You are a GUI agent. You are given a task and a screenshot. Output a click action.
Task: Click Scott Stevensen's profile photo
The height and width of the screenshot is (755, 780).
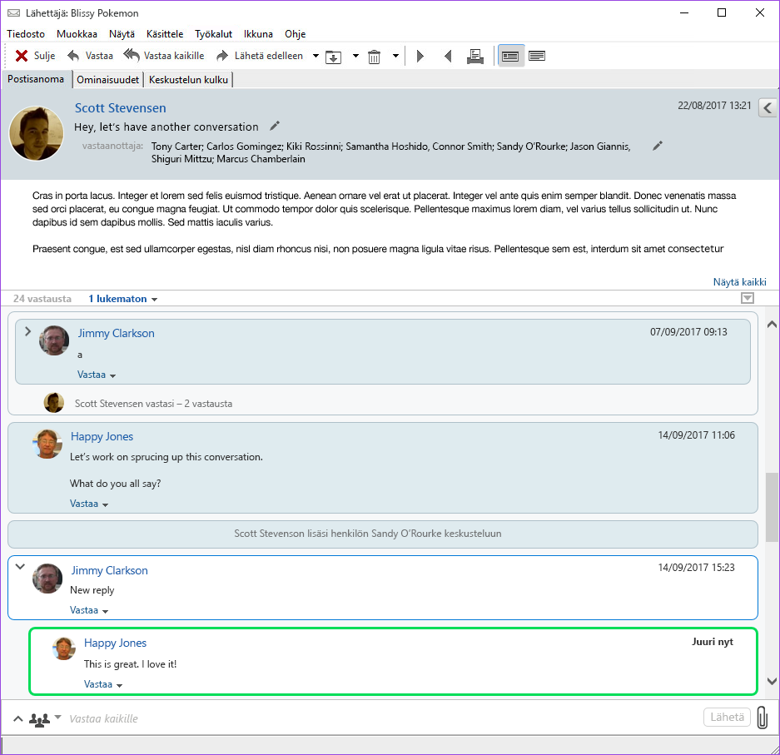(x=37, y=133)
